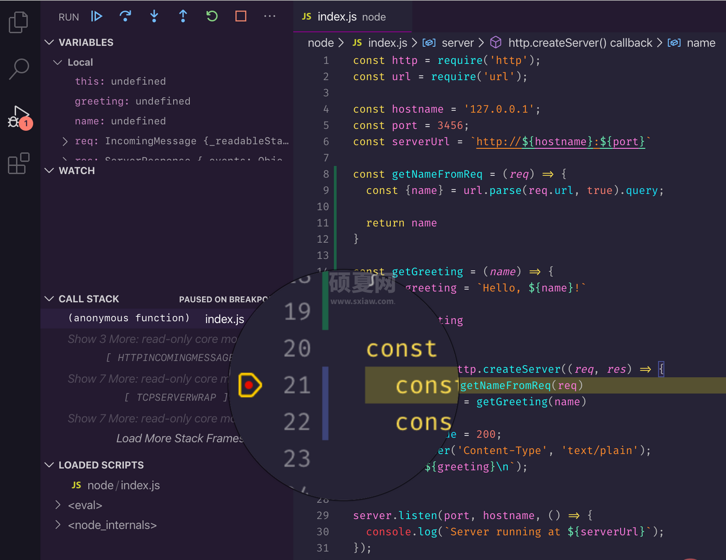Click line number 8 in gutter

coord(326,174)
